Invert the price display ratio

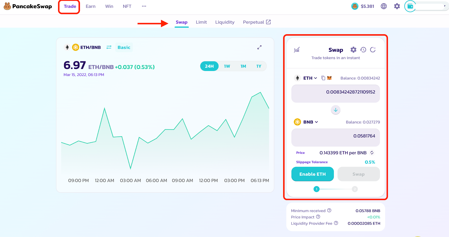(x=372, y=153)
